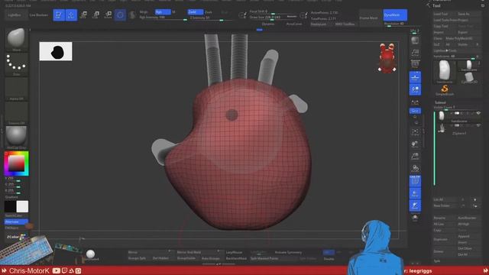Click the Export button in Tool panel

click(468, 32)
